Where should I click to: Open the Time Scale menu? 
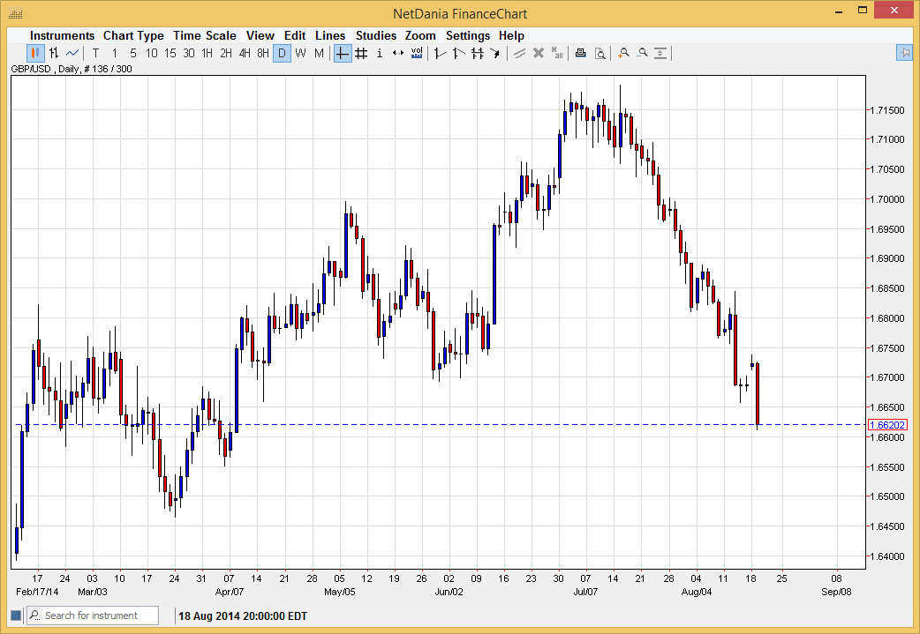click(204, 35)
